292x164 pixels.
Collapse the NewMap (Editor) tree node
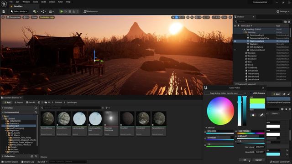[242, 29]
